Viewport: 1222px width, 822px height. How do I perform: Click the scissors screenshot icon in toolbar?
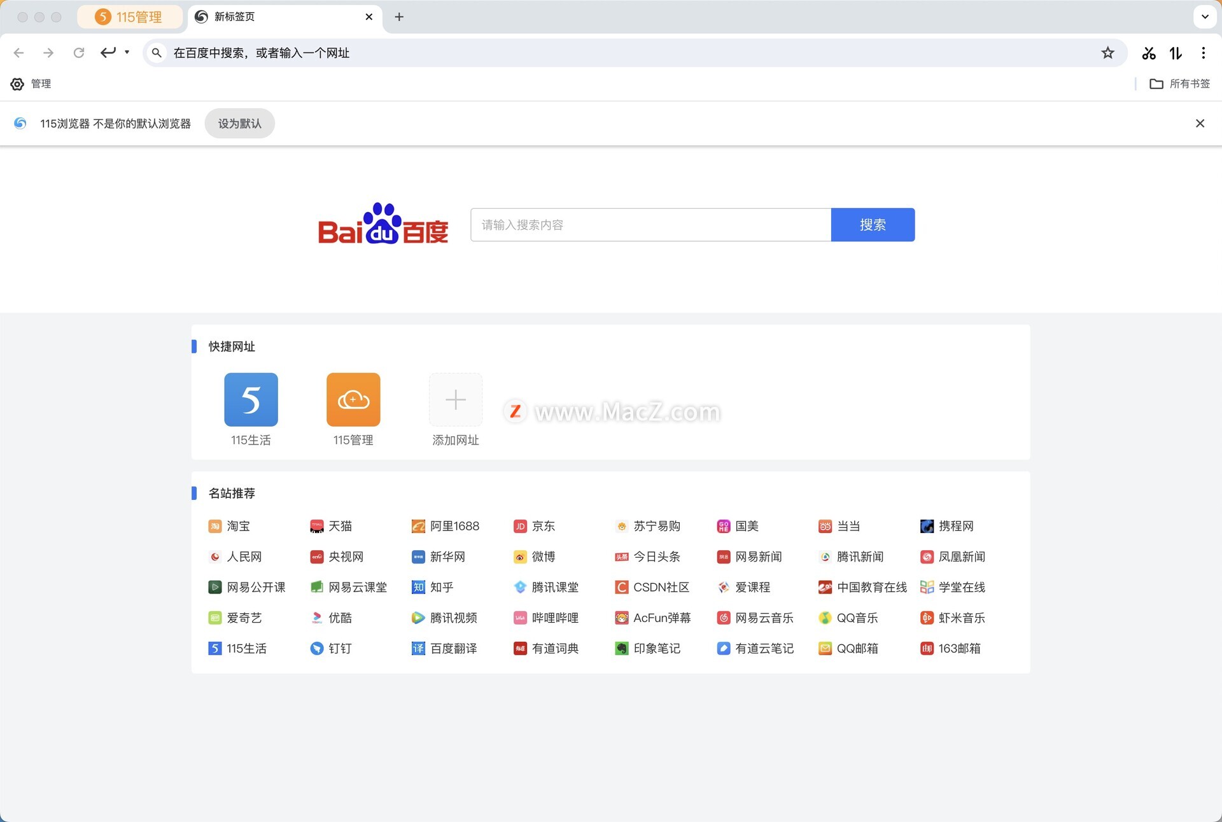coord(1149,53)
